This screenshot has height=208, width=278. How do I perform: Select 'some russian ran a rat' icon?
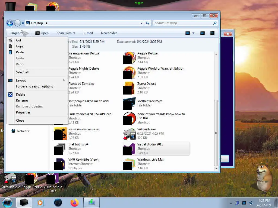coord(61,134)
